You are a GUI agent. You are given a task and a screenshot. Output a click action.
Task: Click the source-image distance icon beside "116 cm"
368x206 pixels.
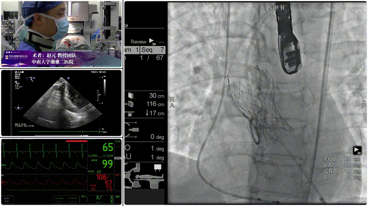point(130,104)
